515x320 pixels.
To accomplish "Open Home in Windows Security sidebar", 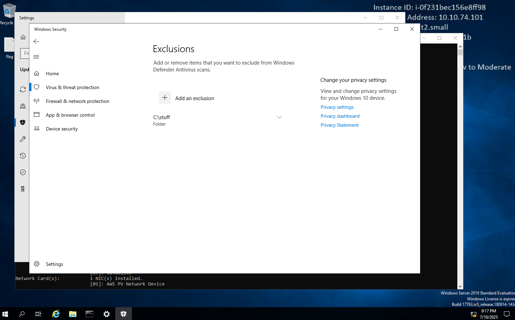I will coord(52,74).
